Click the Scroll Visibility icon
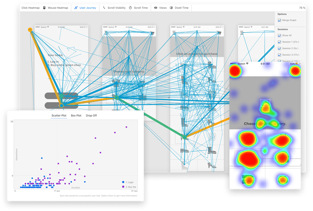Screen dimensions: 313x211 pos(103,8)
